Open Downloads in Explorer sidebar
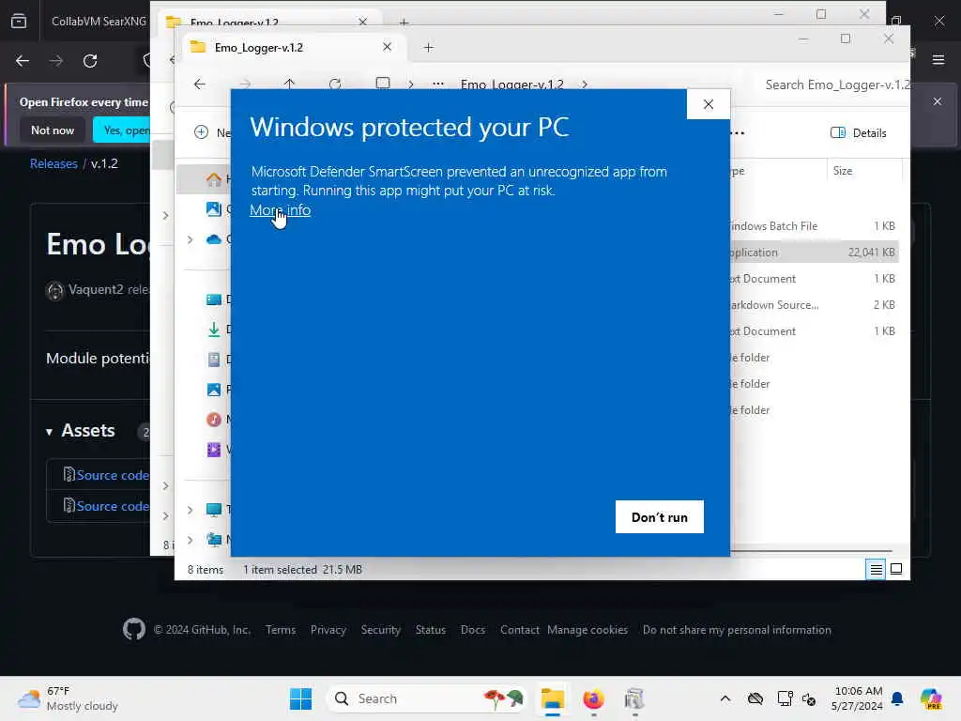This screenshot has height=721, width=961. (214, 330)
